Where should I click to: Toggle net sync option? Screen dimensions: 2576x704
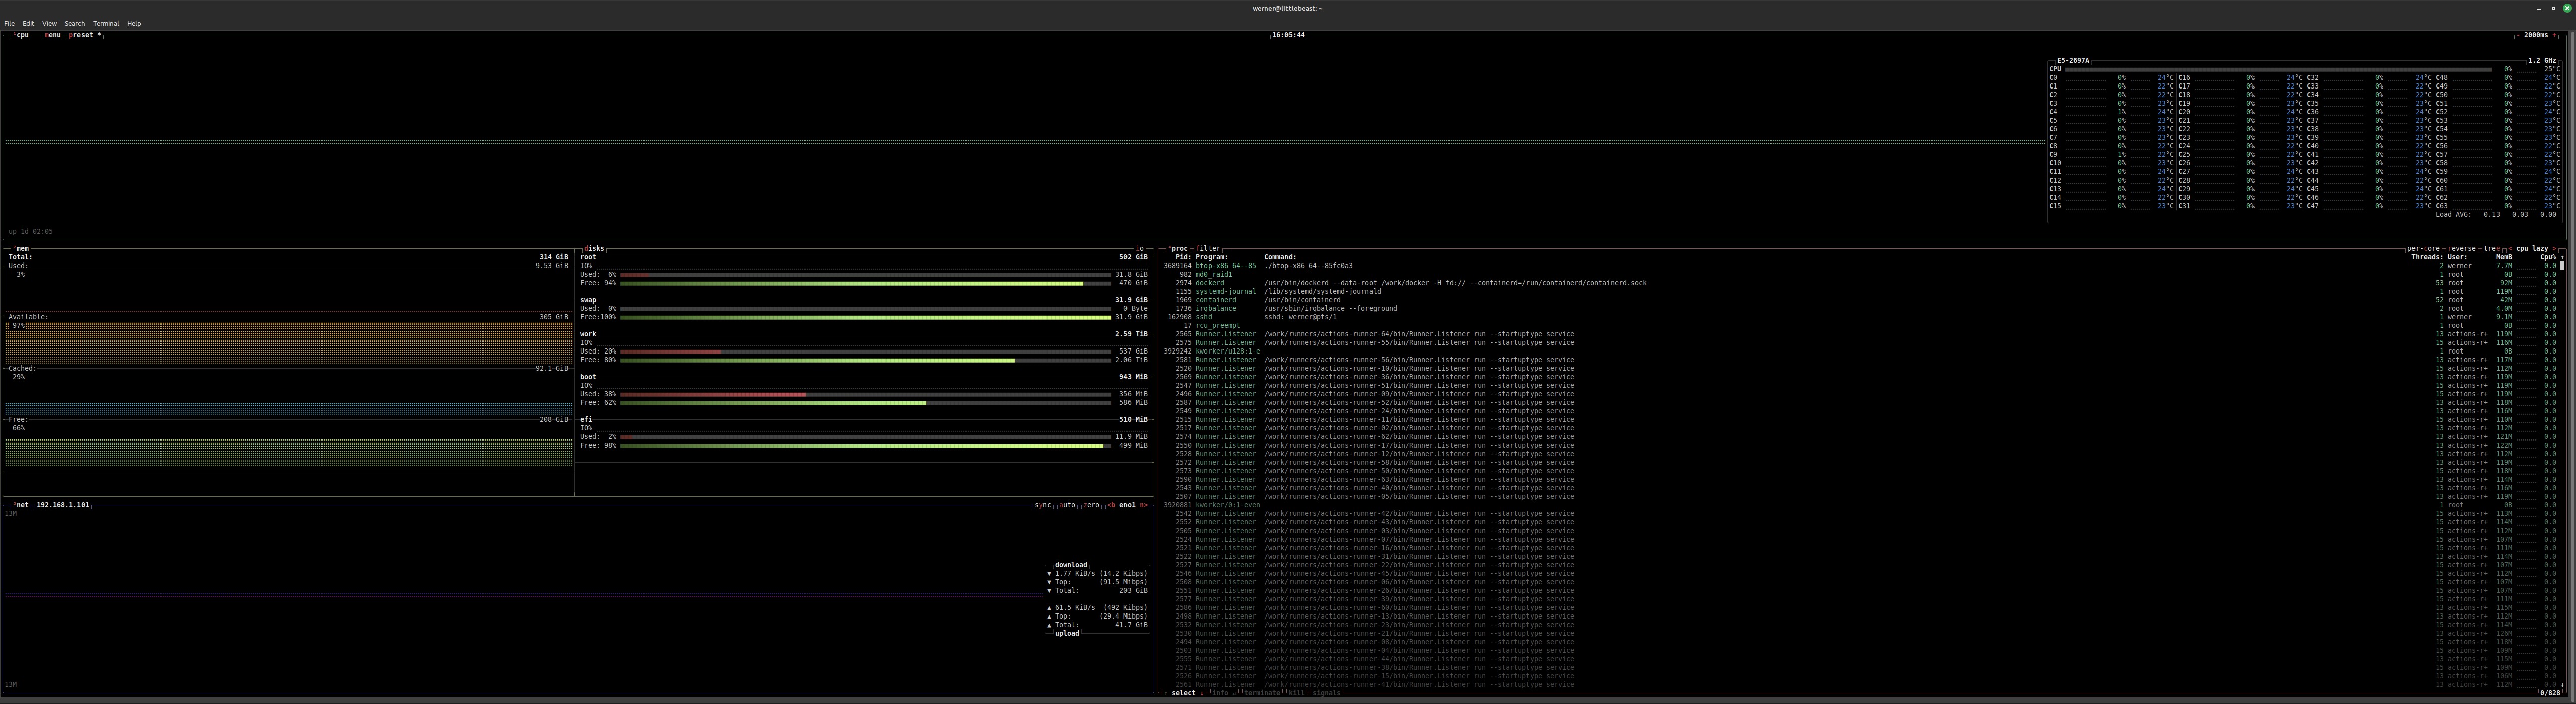1042,505
